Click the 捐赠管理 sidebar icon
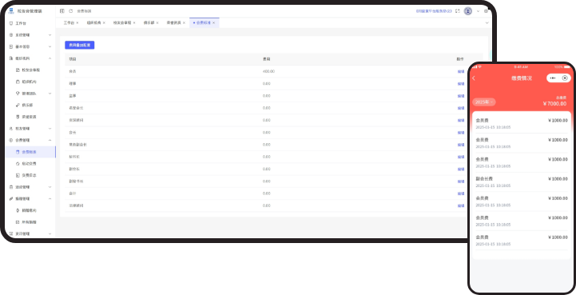 (11, 198)
